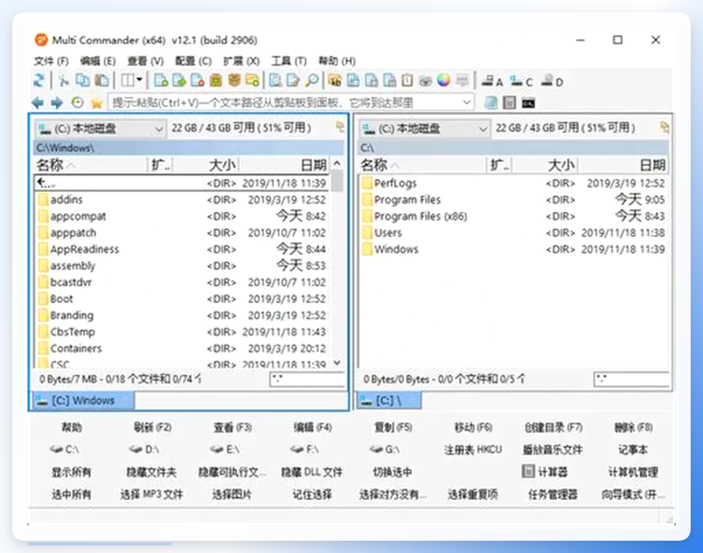Image resolution: width=703 pixels, height=553 pixels.
Task: Expand the command line path dropdown arrow
Action: coord(467,103)
